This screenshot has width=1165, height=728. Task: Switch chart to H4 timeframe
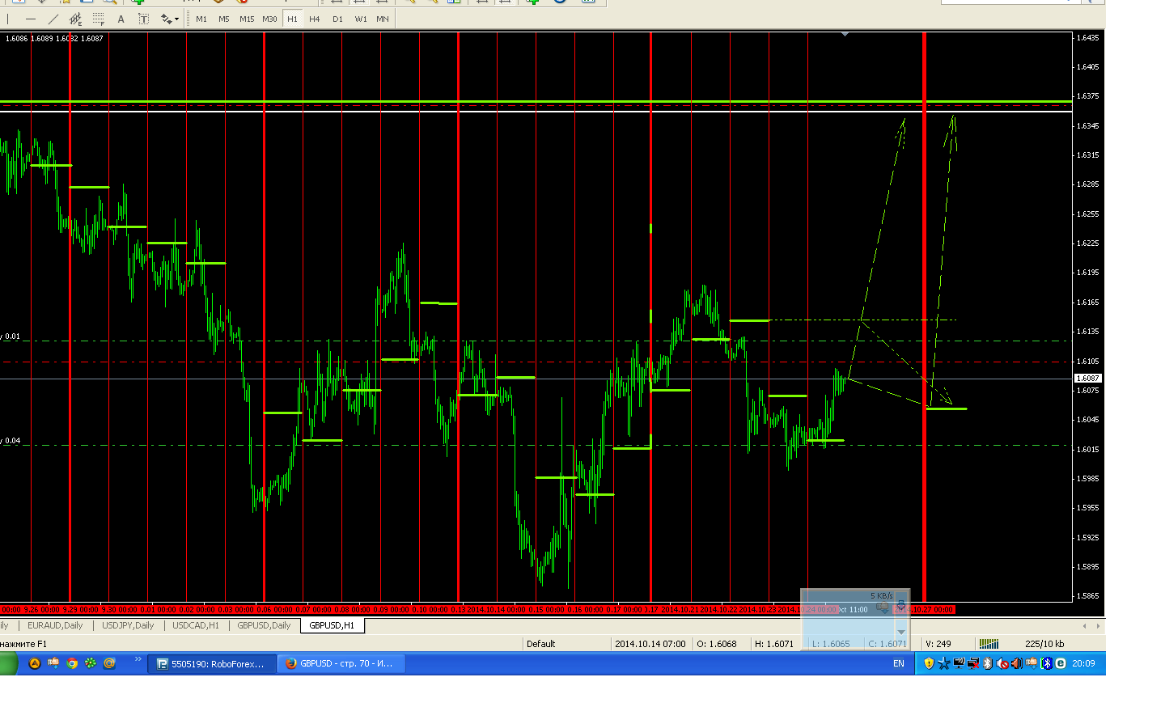pyautogui.click(x=315, y=19)
